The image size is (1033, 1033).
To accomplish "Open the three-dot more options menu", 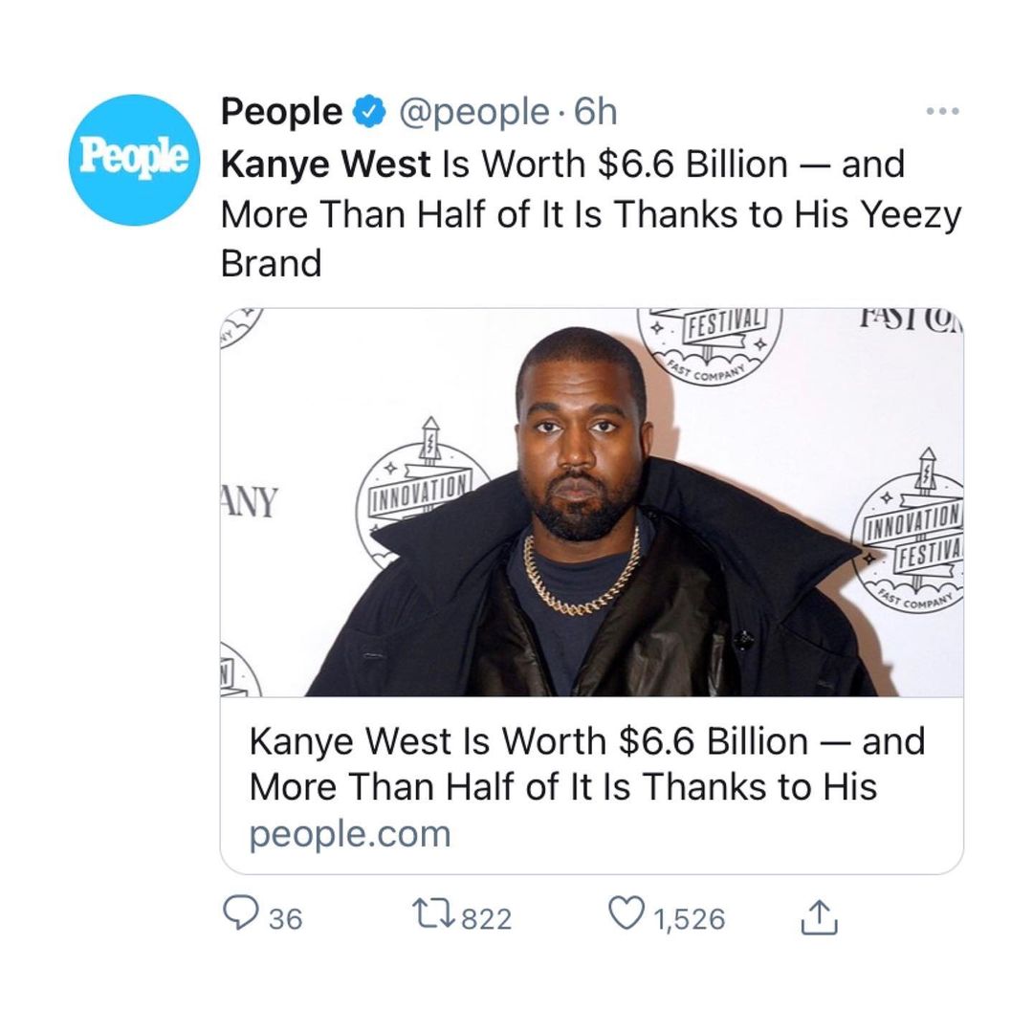I will pyautogui.click(x=943, y=112).
